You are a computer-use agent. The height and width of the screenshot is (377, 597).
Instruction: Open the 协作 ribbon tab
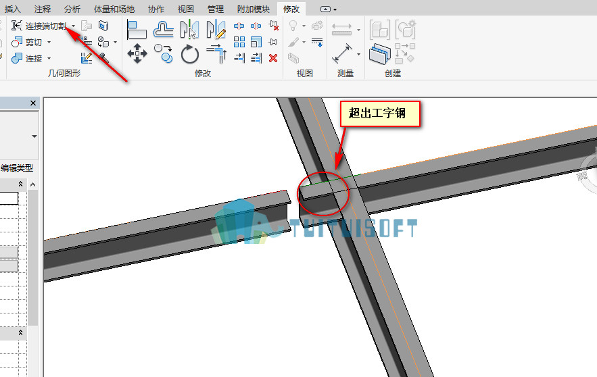point(156,9)
